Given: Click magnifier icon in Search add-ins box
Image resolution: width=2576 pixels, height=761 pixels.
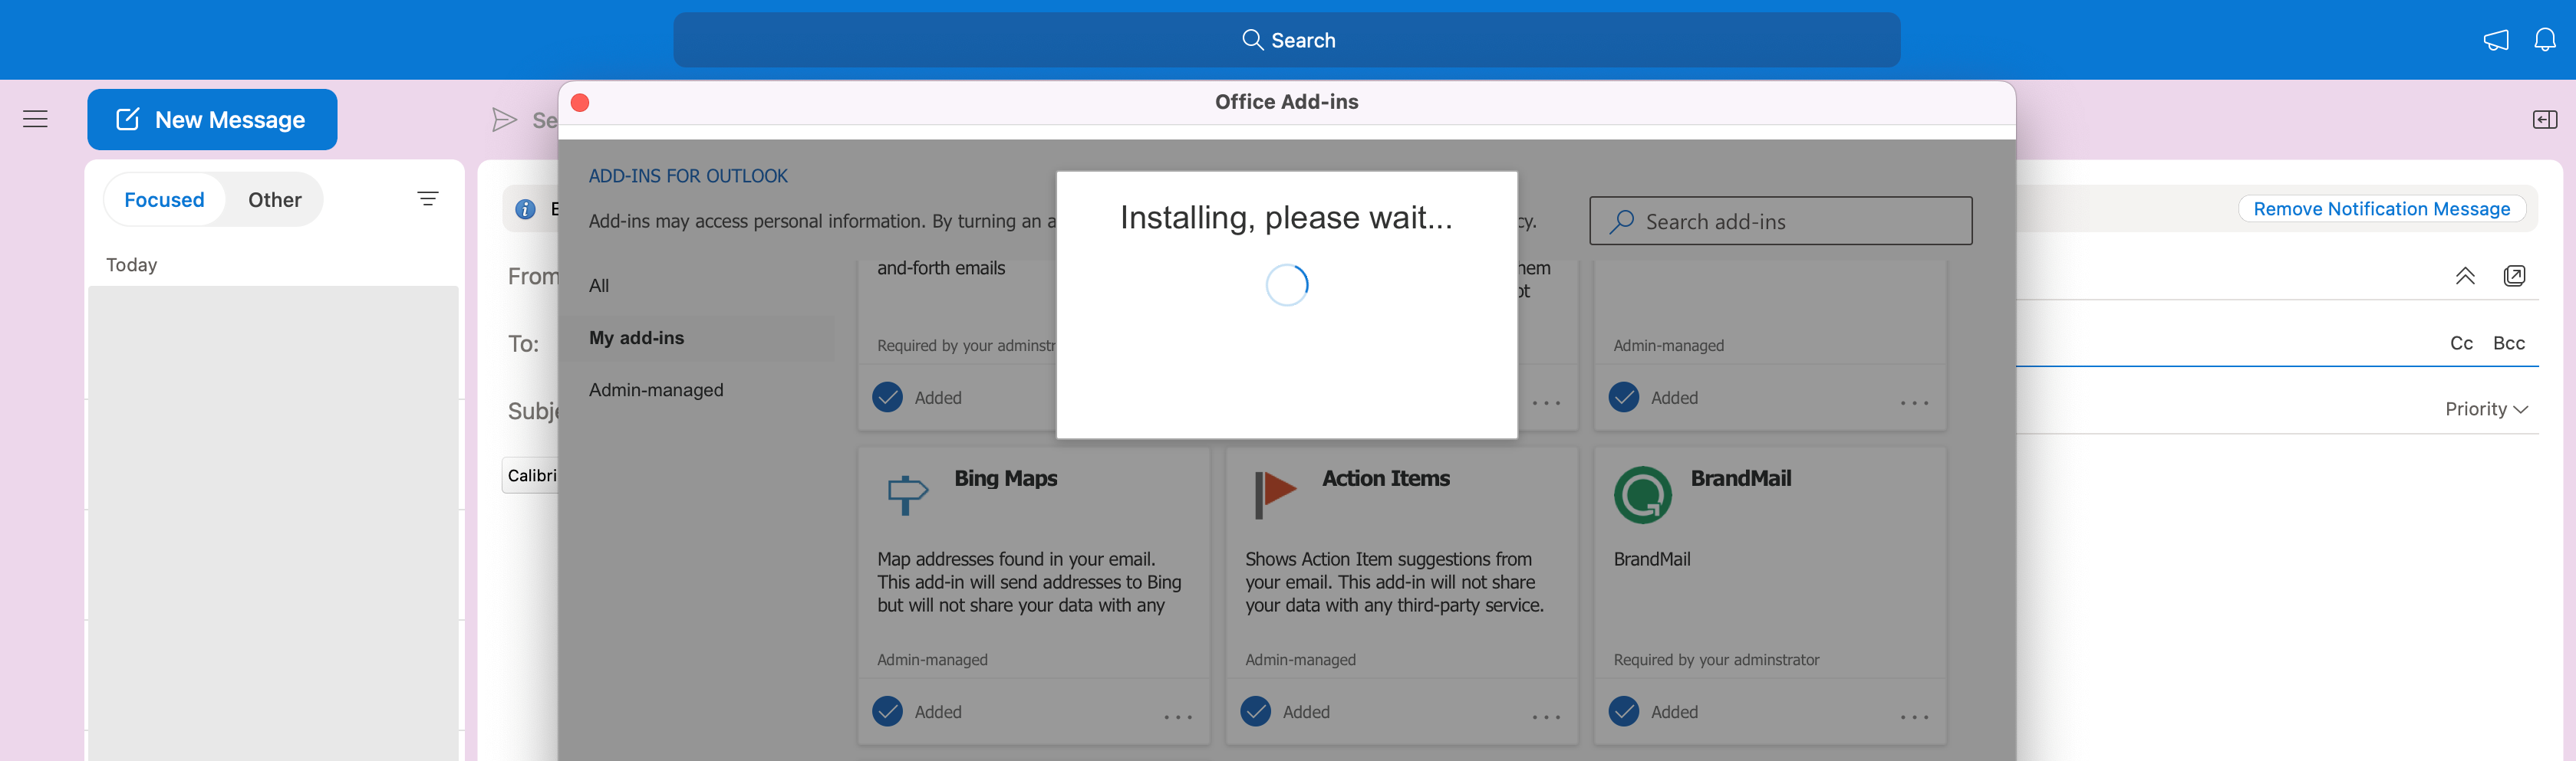Looking at the screenshot, I should pos(1621,221).
